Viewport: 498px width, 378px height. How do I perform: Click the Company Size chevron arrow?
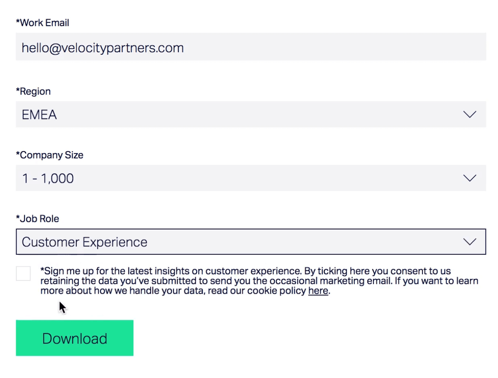[x=469, y=178]
